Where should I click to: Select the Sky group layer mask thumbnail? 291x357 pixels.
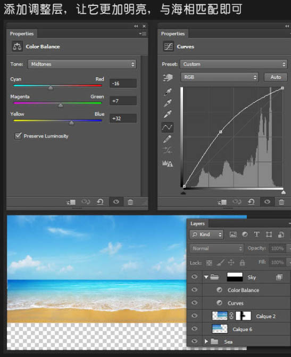[235, 277]
